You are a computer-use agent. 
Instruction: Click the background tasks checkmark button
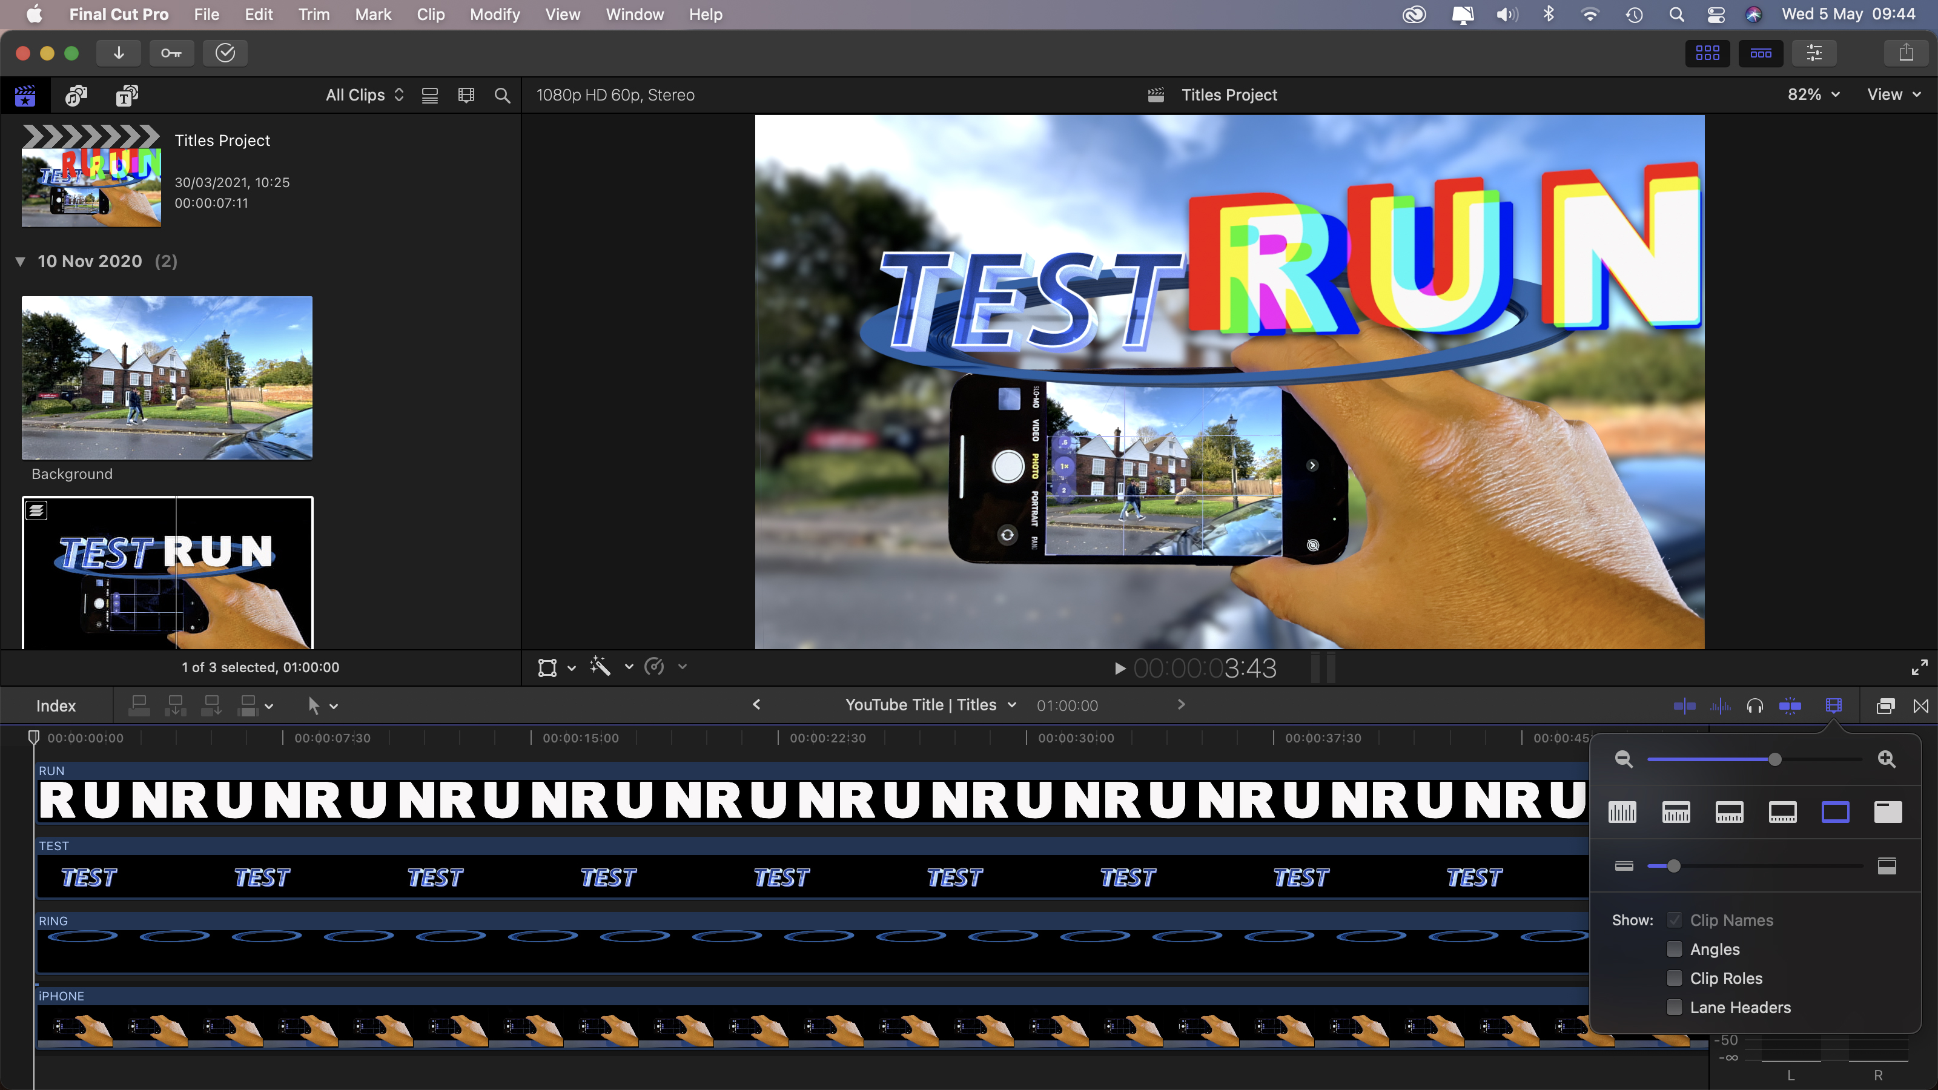[225, 53]
